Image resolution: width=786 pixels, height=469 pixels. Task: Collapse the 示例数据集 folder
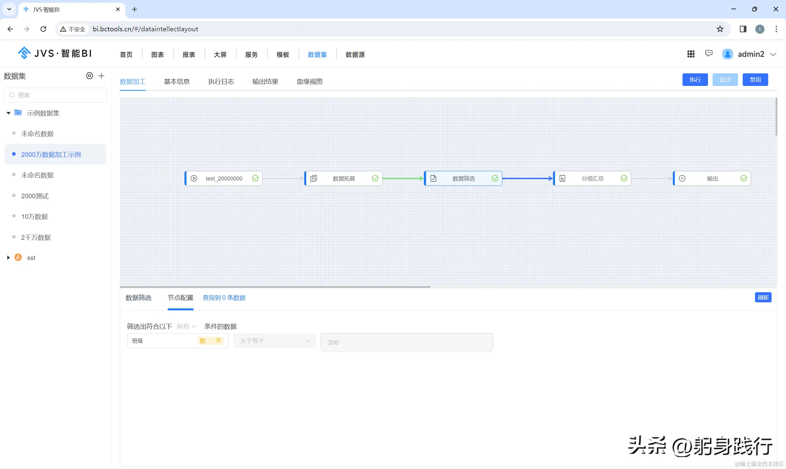coord(9,113)
